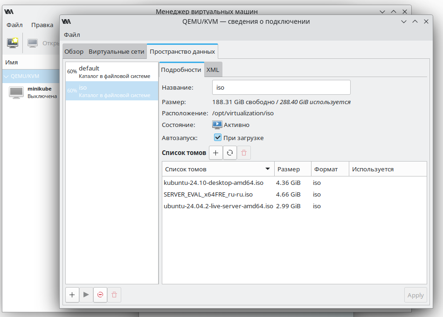Viewport: 443px width, 317px height.
Task: Click the add new volume plus icon
Action: (x=215, y=153)
